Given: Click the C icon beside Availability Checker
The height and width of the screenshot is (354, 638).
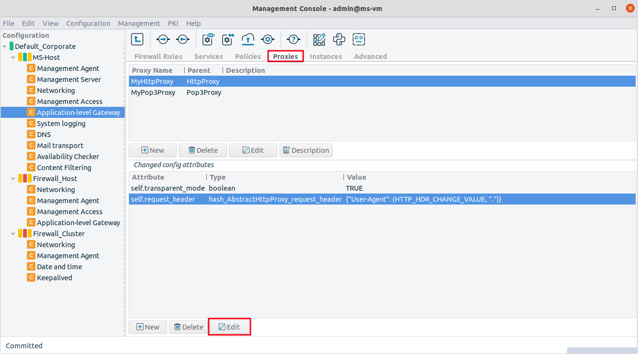Looking at the screenshot, I should point(31,157).
